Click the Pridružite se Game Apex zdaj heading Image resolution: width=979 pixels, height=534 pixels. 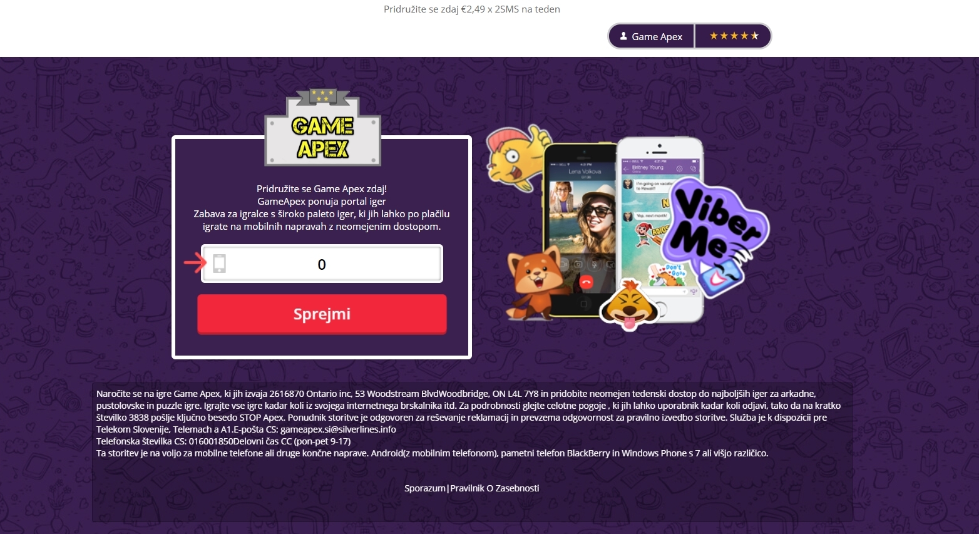pos(322,188)
